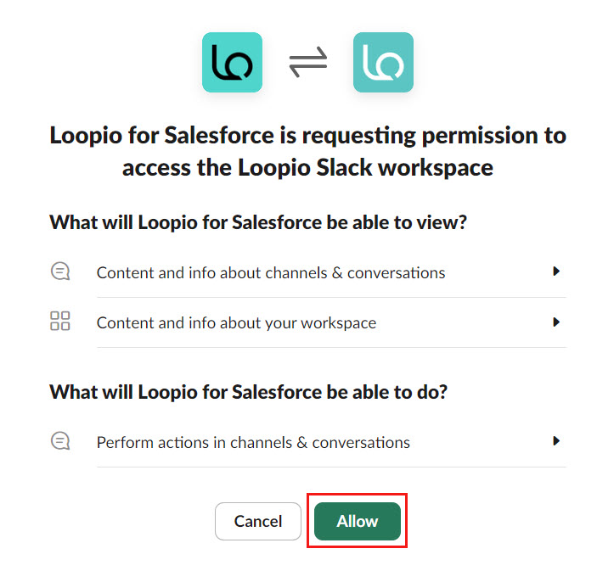Image resolution: width=614 pixels, height=571 pixels.
Task: Click the divider line under Perform actions row
Action: click(331, 467)
